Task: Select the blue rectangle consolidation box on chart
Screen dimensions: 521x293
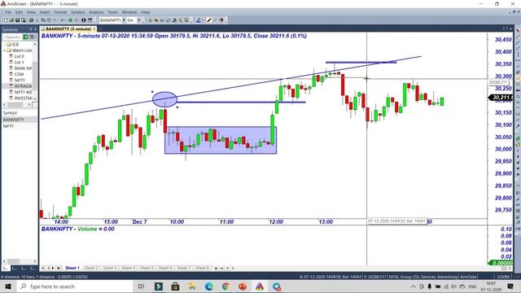Action: coord(221,140)
